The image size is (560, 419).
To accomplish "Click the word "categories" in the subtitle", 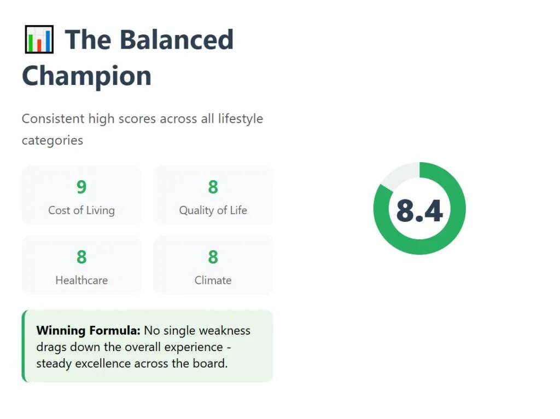I will click(52, 140).
